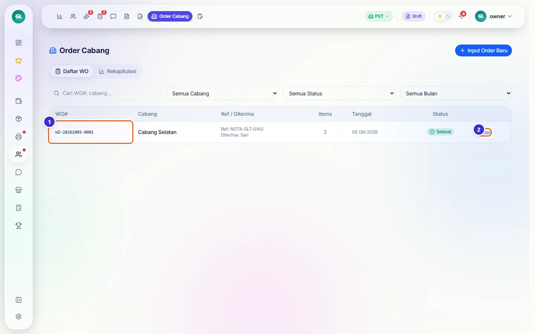The height and width of the screenshot is (334, 535).
Task: Open the highlighted people icon in sidebar
Action: point(19,154)
